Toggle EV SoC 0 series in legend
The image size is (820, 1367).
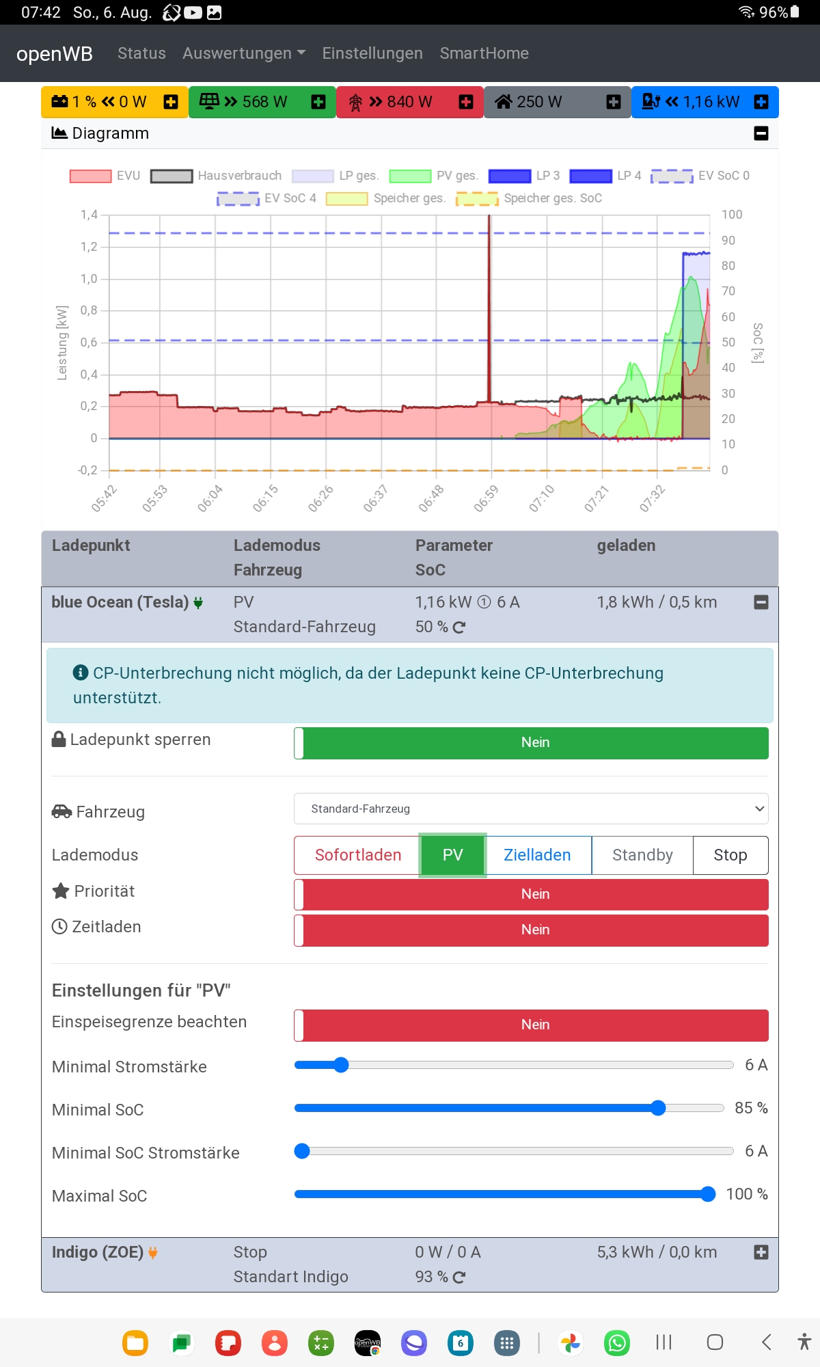click(x=700, y=176)
